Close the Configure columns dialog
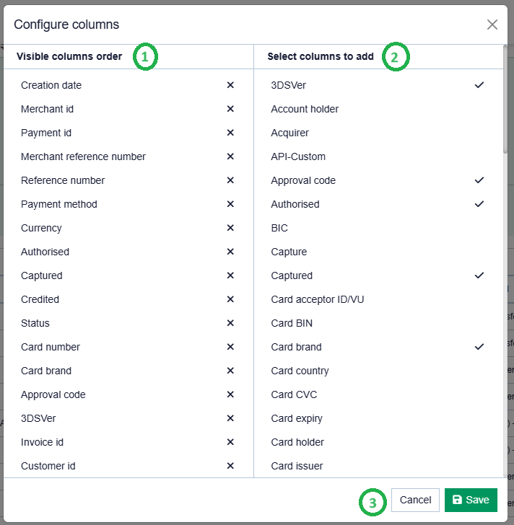514x525 pixels. tap(492, 25)
